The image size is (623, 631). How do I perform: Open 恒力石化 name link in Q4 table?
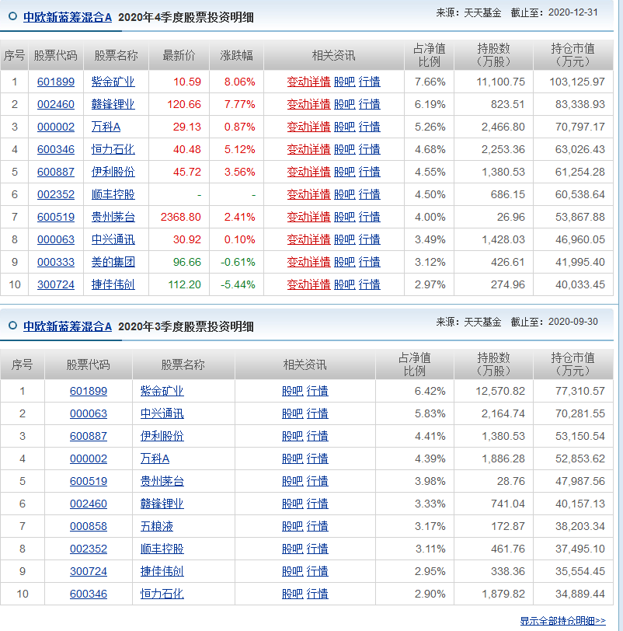pos(113,150)
